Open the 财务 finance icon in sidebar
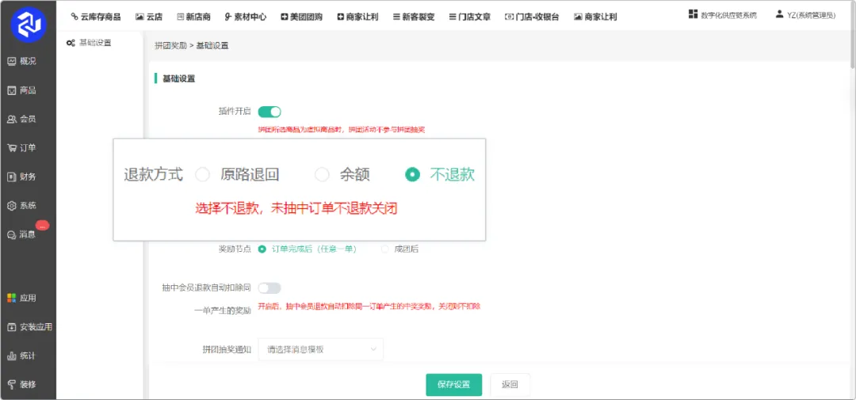This screenshot has height=400, width=856. pos(11,177)
